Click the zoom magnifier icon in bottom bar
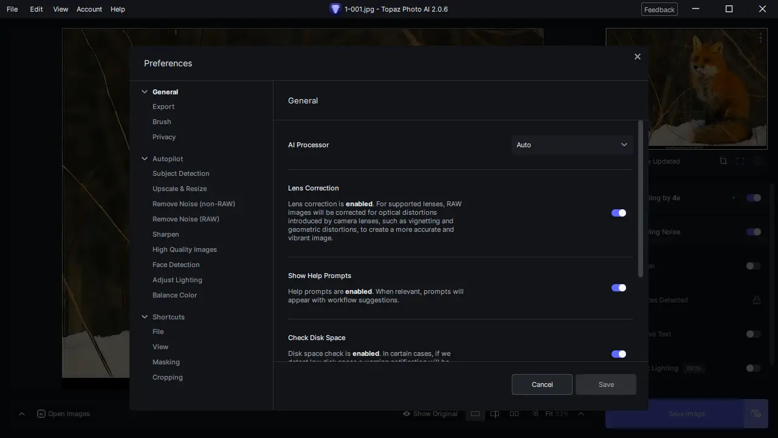Viewport: 778px width, 438px height. pyautogui.click(x=536, y=414)
